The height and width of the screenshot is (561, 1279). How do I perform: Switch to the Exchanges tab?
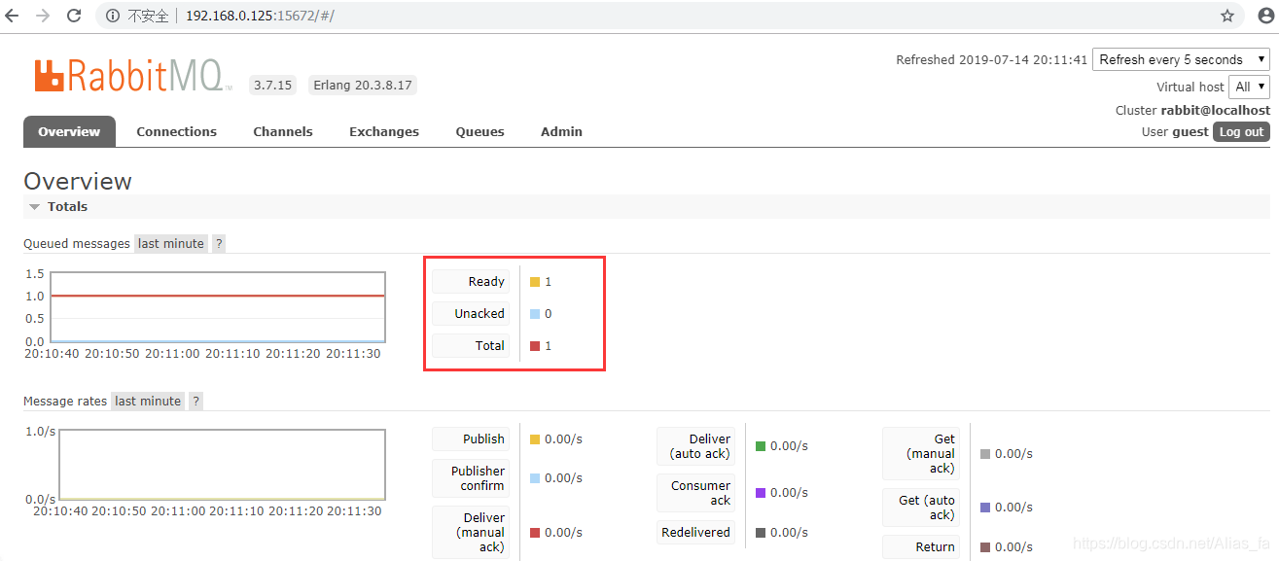click(x=384, y=131)
